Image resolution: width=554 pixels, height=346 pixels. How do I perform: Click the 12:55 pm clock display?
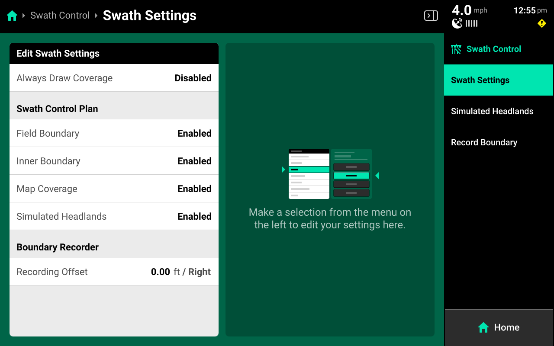[530, 11]
